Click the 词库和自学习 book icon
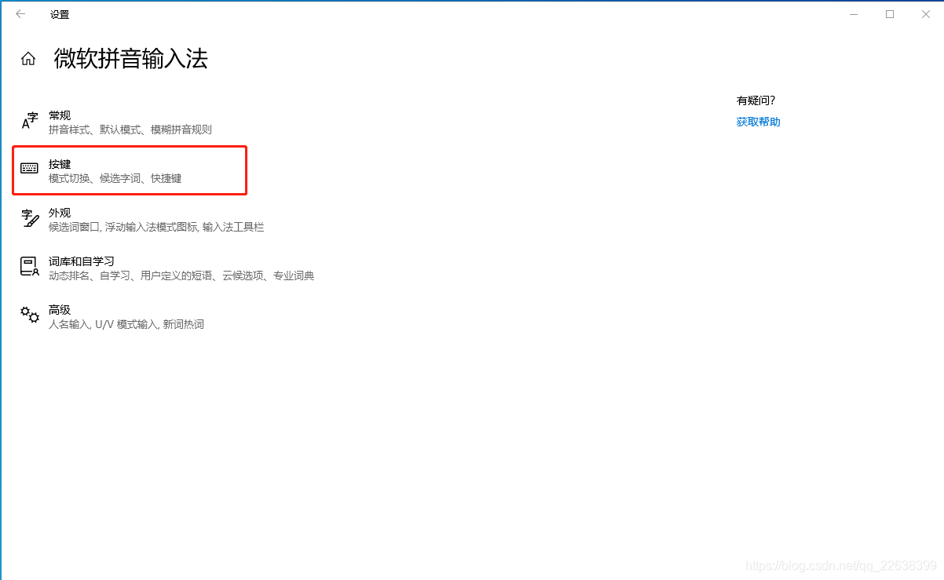Viewport: 944px width, 580px height. 30,266
